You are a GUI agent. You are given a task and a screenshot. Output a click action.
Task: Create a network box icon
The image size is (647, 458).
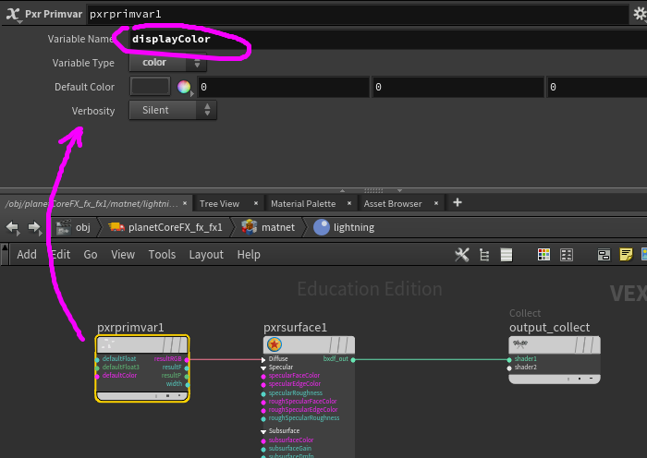(x=604, y=255)
